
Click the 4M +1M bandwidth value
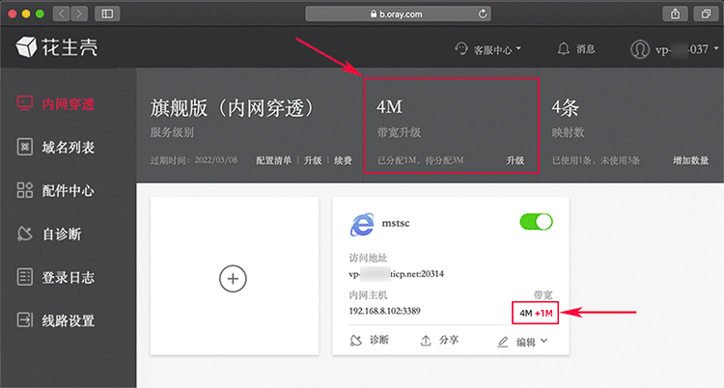(x=536, y=313)
